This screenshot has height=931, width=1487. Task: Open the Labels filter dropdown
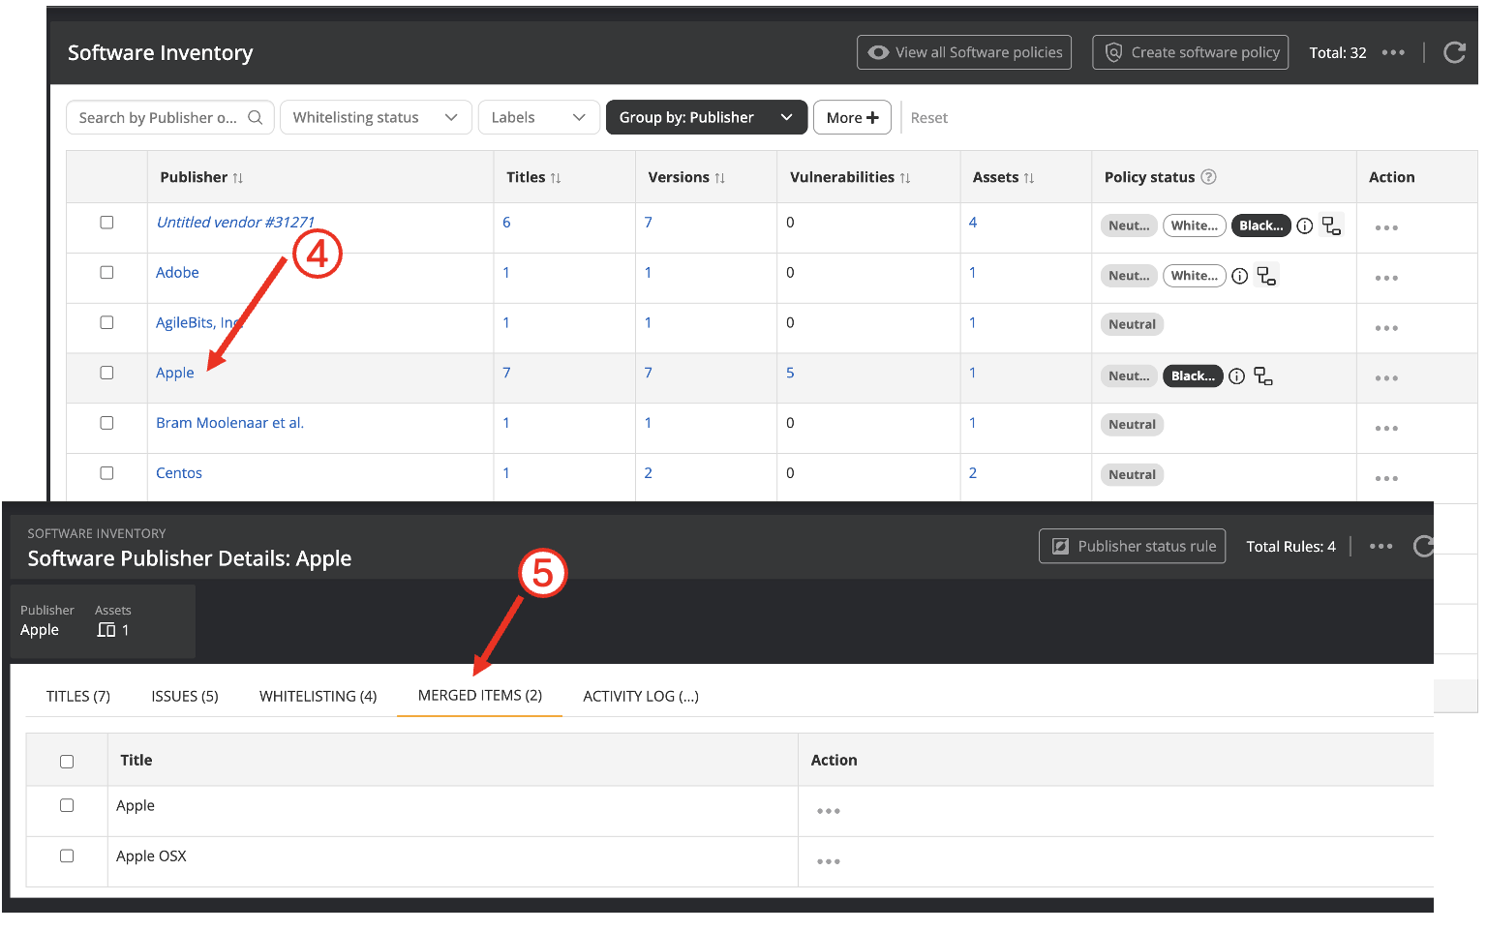pyautogui.click(x=538, y=118)
